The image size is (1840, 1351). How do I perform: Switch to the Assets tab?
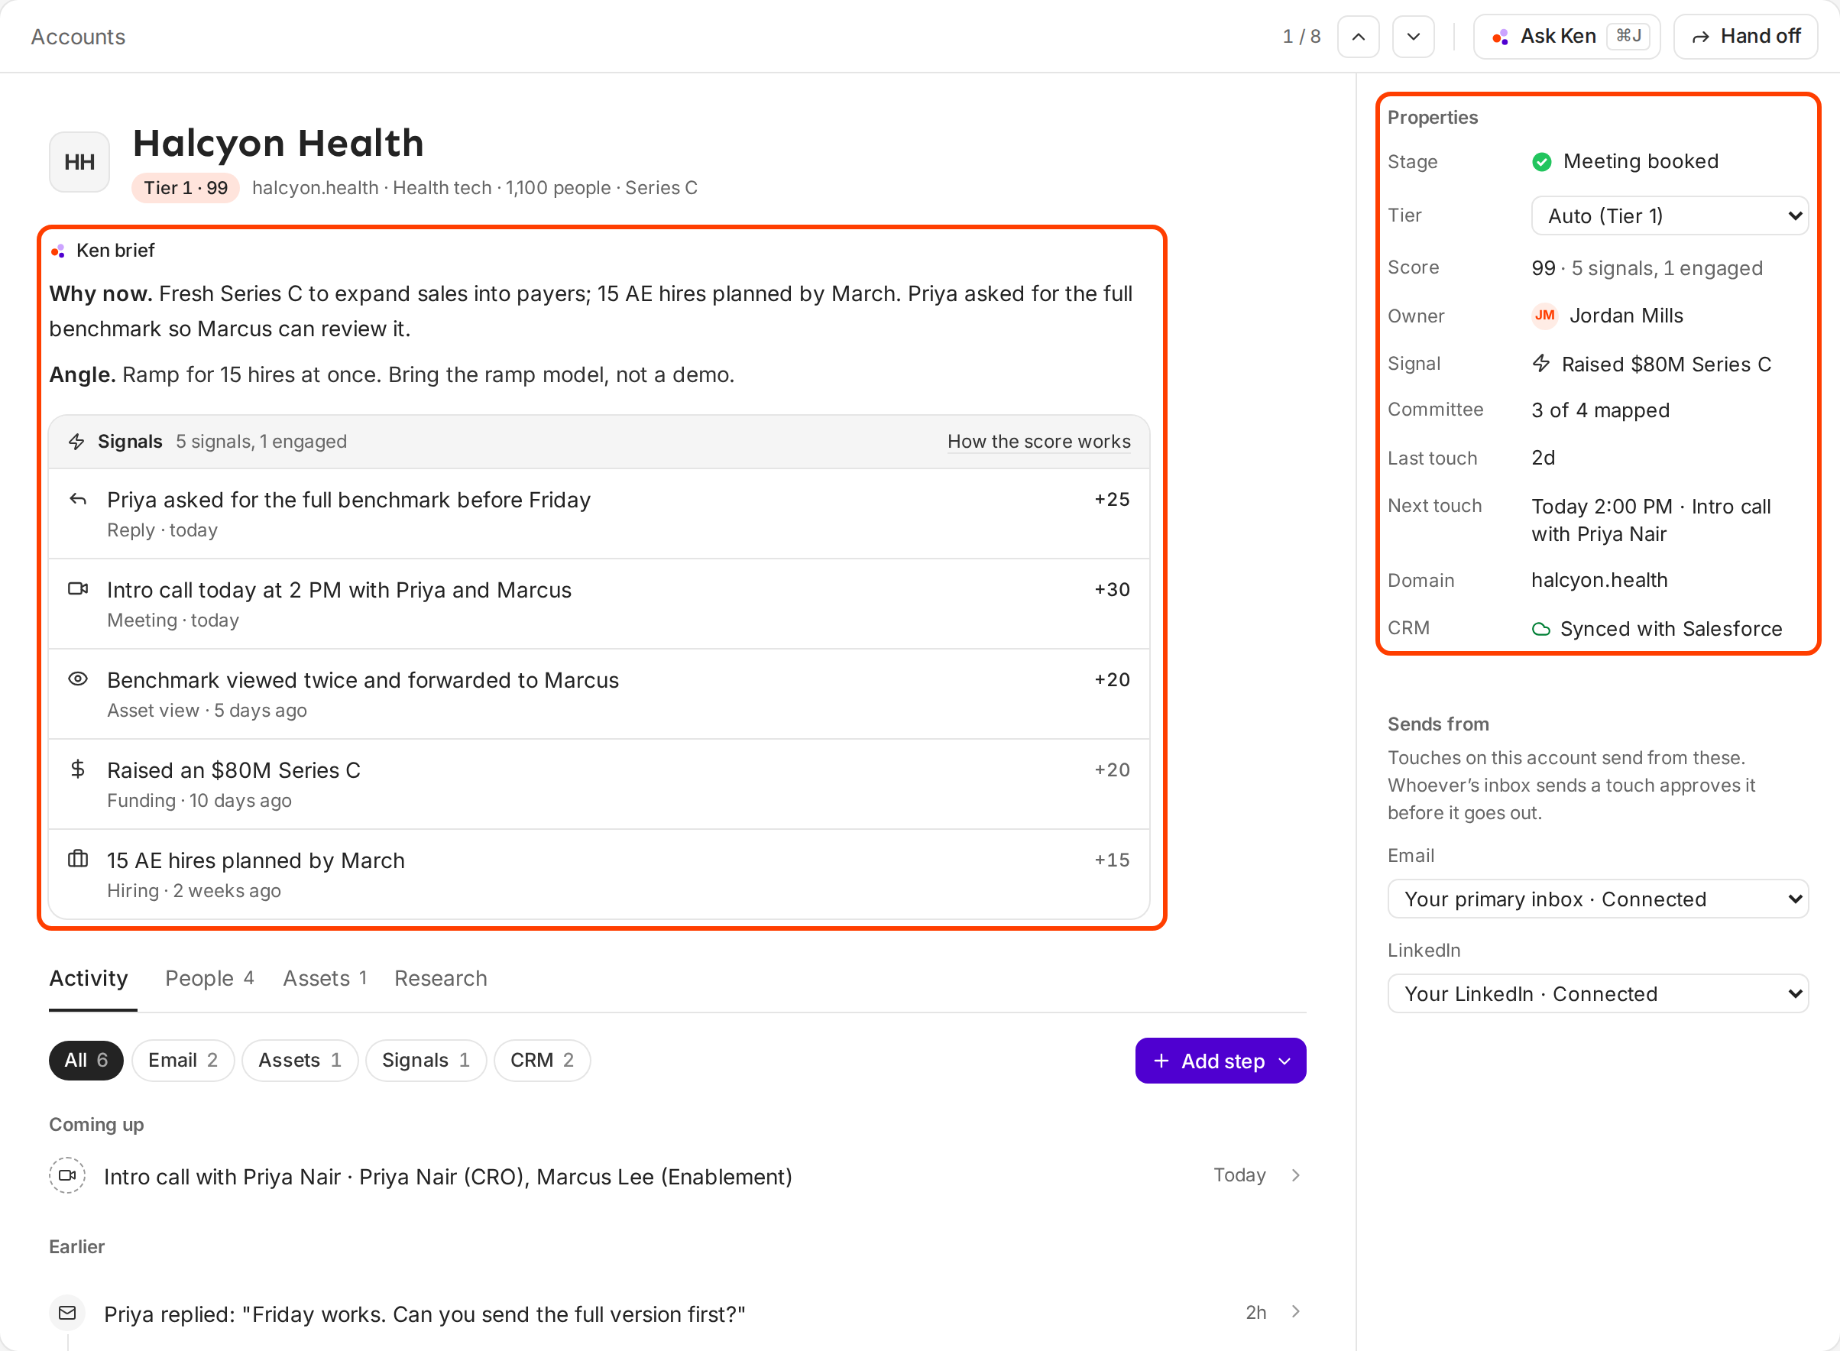click(326, 979)
